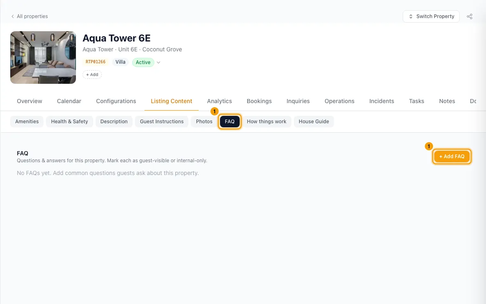Click the + Add tag button
Screen dimensions: 486x304
pyautogui.click(x=92, y=74)
